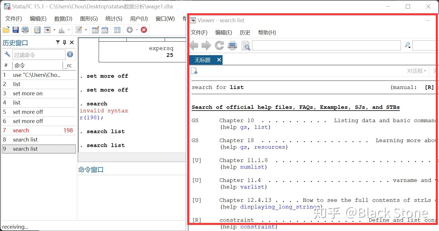Click the Viewer search magnifier dropdown
This screenshot has height=231, width=439.
408,45
